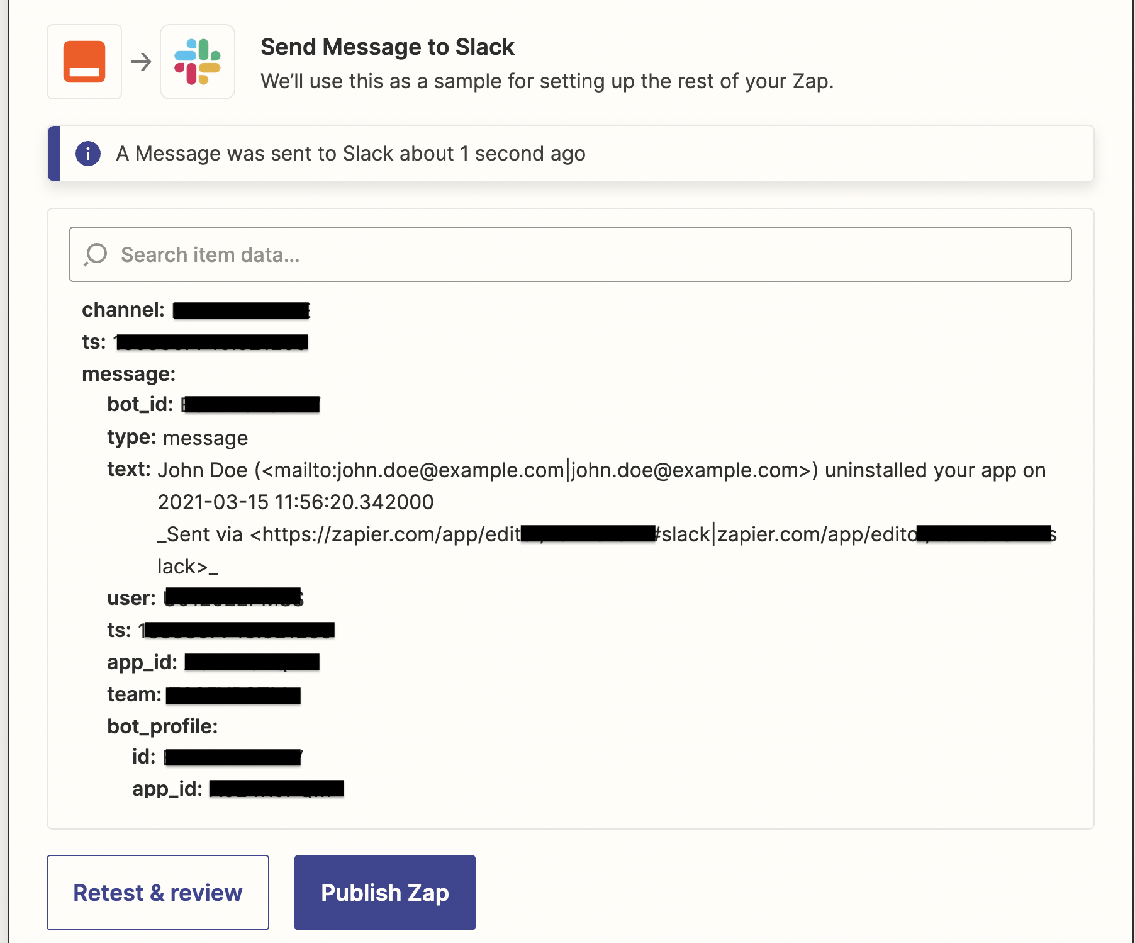Screen dimensions: 1135x943
Task: Select the message key label
Action: click(x=128, y=374)
